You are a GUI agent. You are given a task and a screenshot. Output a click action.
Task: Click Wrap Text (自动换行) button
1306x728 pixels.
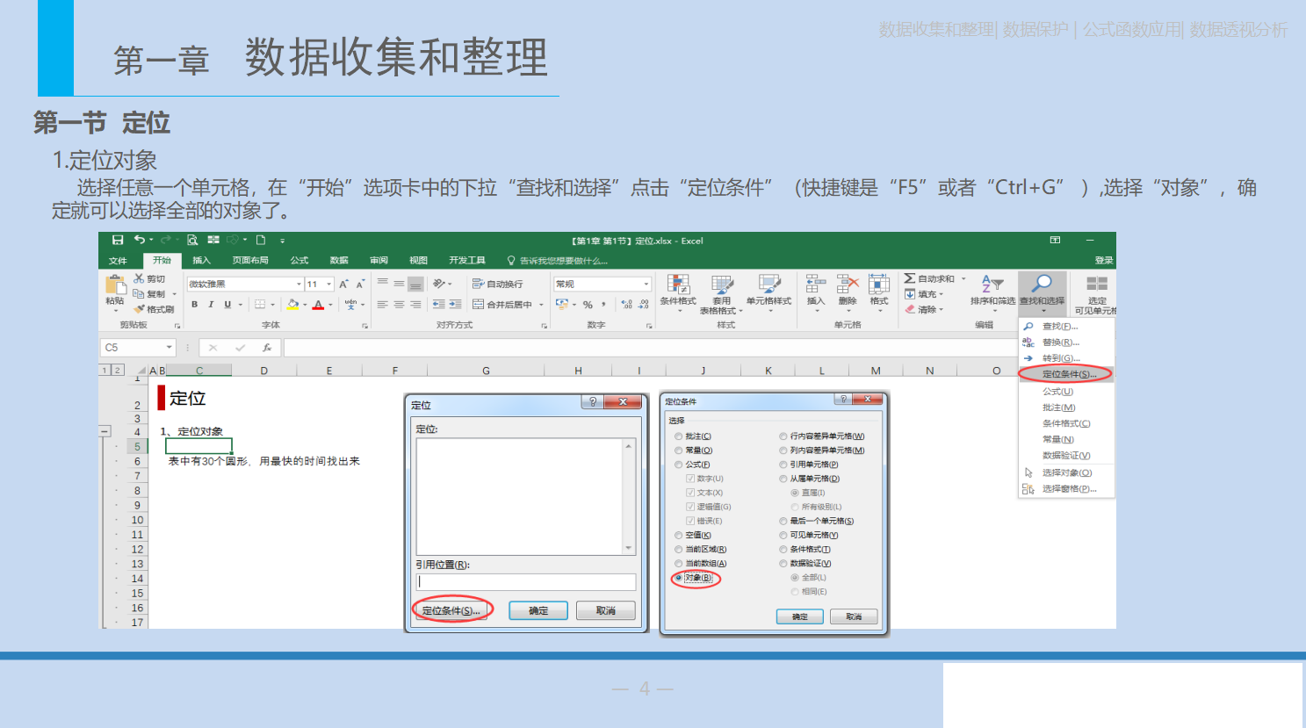497,284
